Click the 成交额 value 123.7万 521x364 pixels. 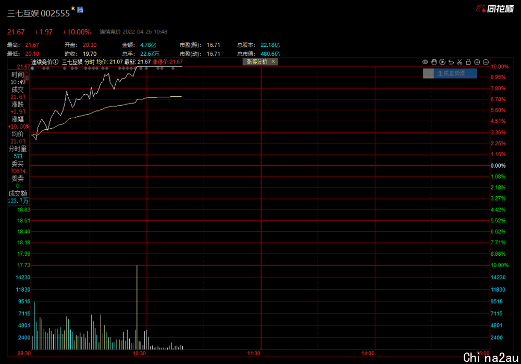[x=18, y=201]
